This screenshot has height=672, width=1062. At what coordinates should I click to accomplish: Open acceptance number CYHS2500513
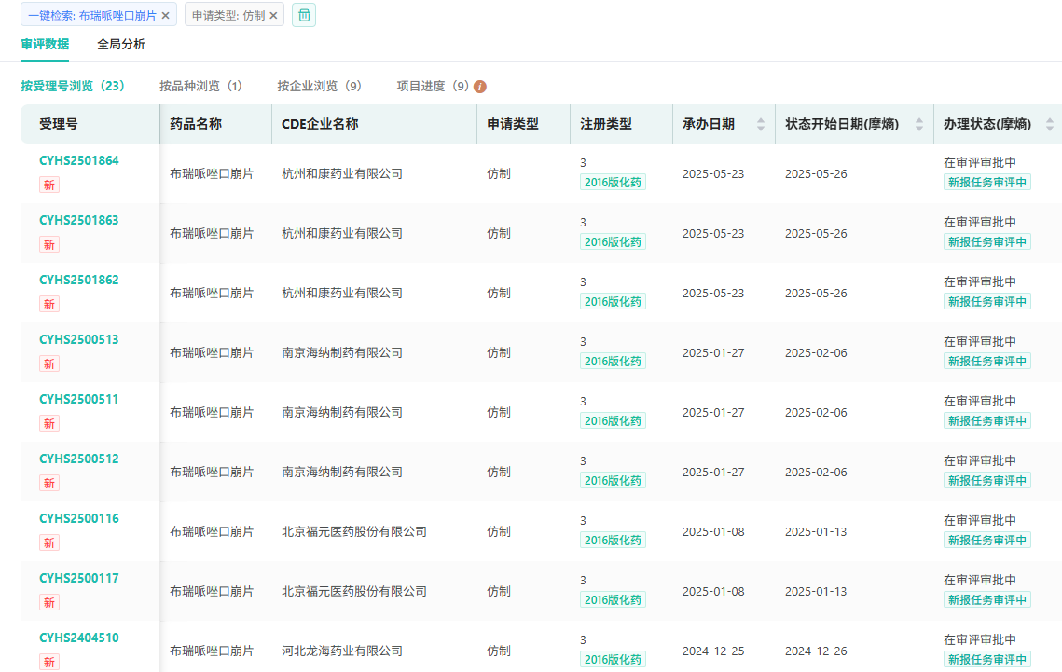pos(79,339)
